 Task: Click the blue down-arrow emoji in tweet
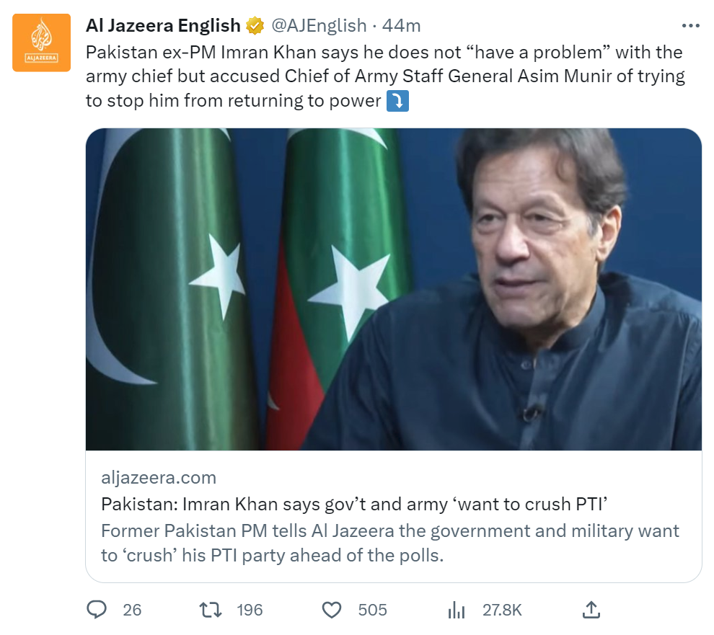pyautogui.click(x=397, y=101)
